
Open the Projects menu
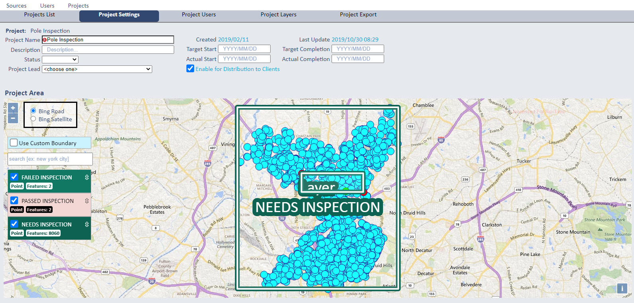point(78,6)
